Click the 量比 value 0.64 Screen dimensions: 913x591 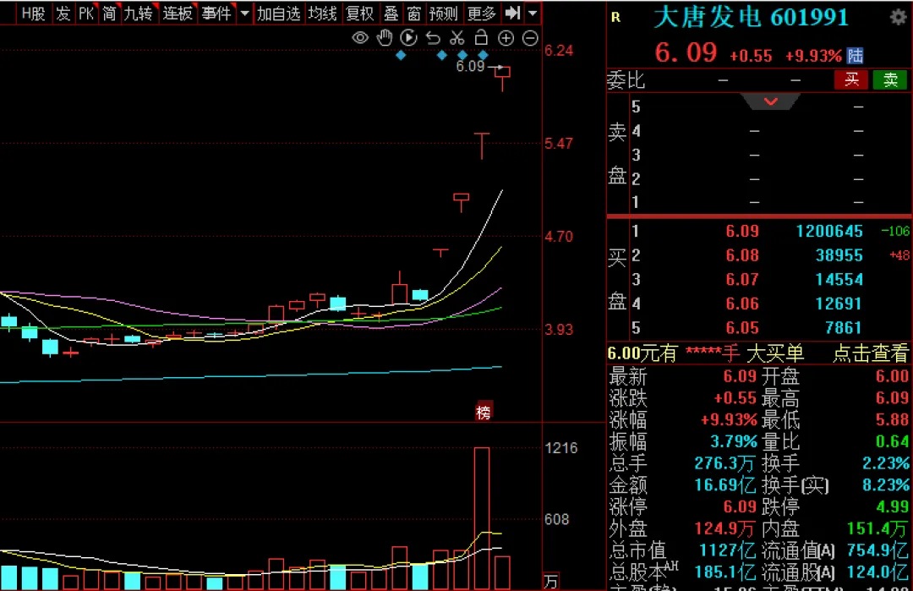pos(892,441)
